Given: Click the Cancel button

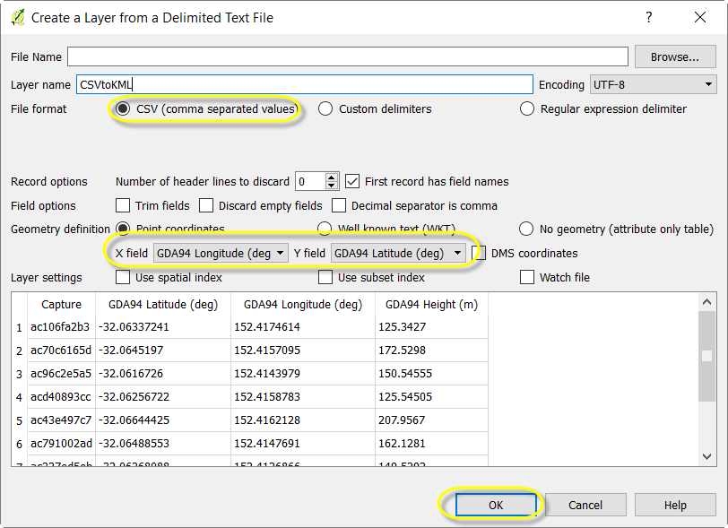Looking at the screenshot, I should click(x=585, y=505).
